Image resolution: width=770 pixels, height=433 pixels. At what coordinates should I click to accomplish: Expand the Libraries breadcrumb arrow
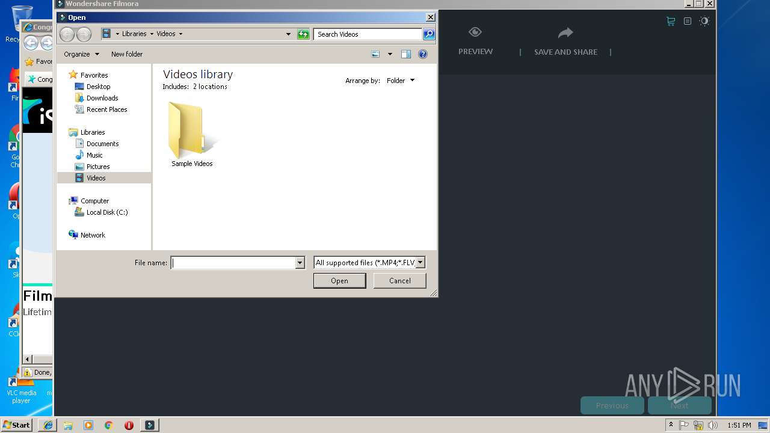(152, 34)
